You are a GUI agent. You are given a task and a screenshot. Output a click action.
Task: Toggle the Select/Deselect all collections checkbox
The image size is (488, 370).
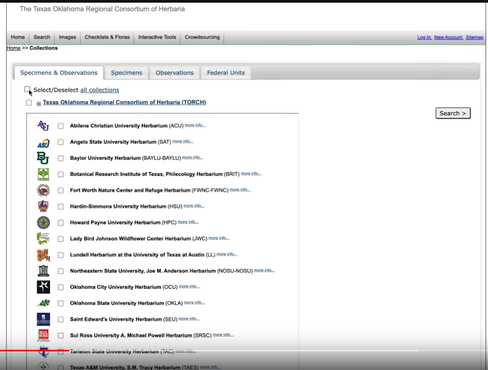(x=27, y=89)
